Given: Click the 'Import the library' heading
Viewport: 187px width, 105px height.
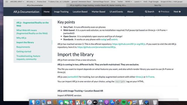Looking at the screenshot, I should click(x=75, y=55).
